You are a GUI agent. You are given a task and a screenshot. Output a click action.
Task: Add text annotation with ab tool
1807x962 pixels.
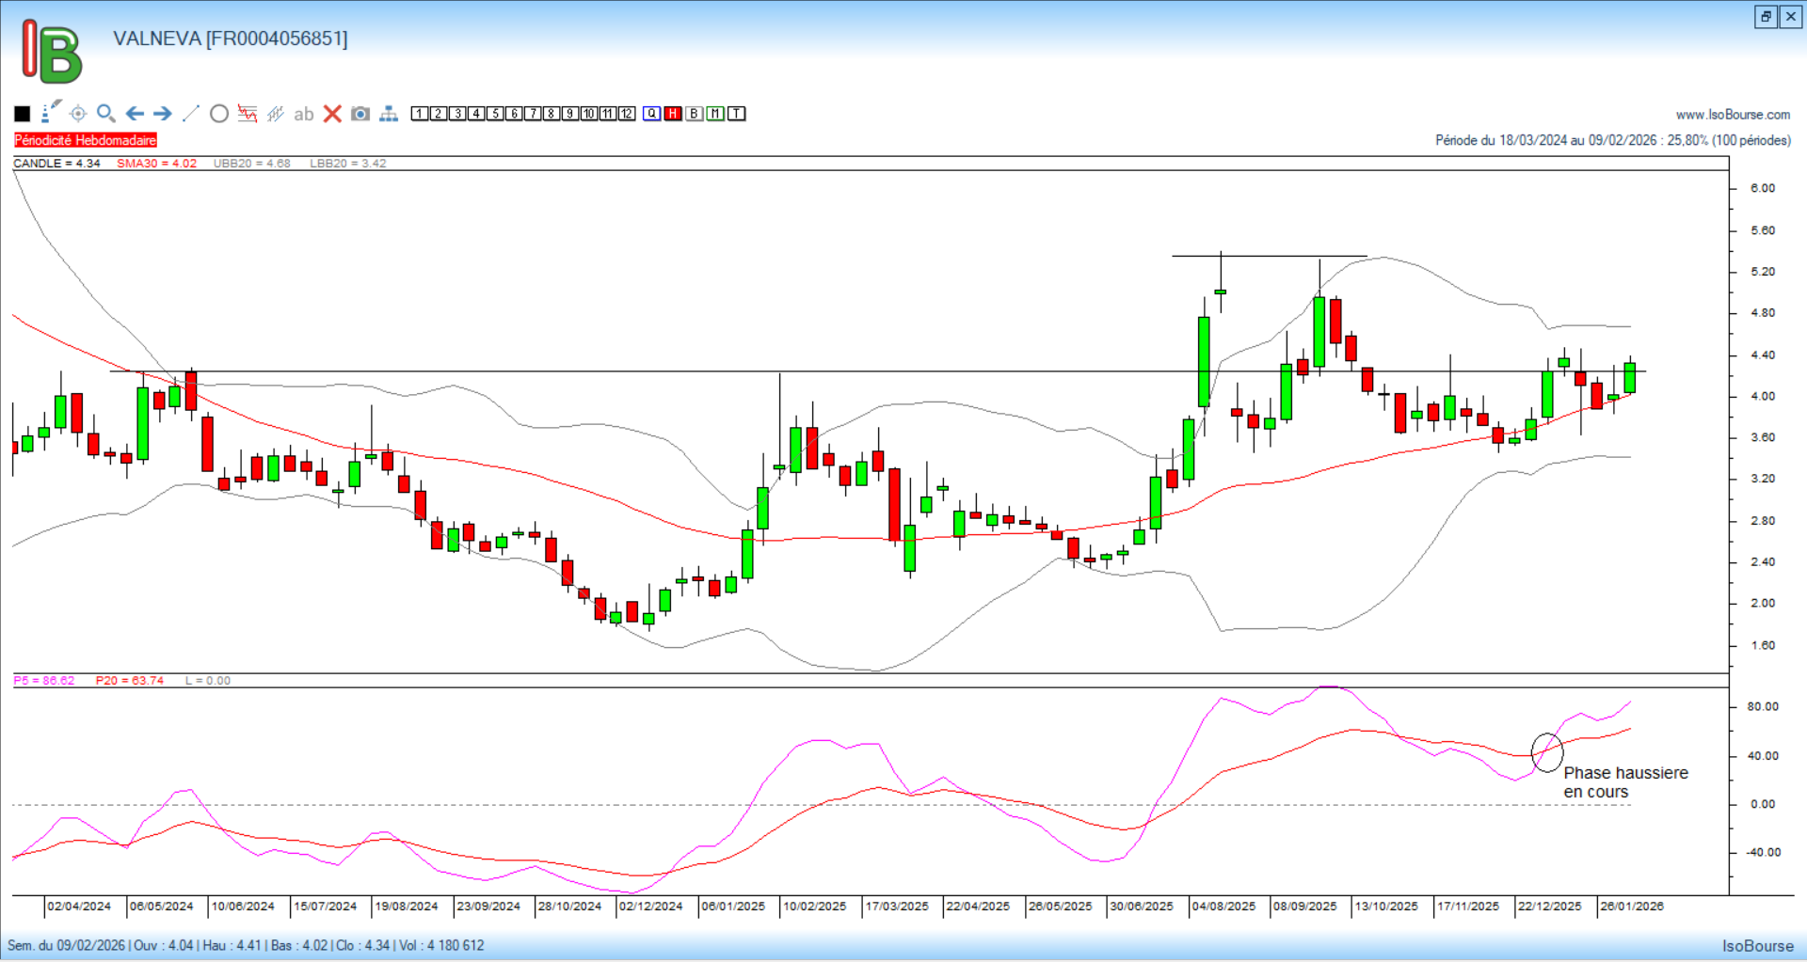303,114
